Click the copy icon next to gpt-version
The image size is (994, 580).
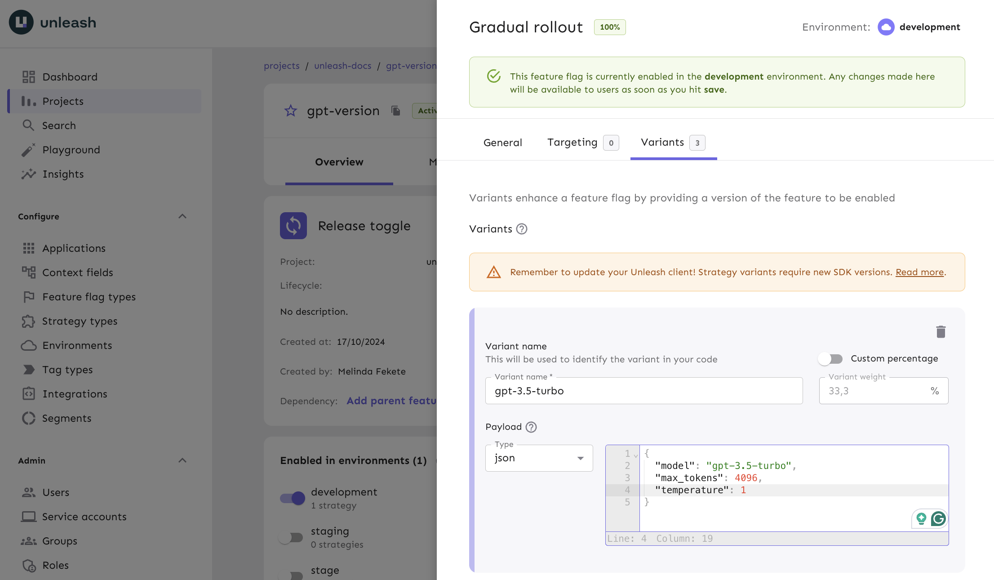point(395,110)
